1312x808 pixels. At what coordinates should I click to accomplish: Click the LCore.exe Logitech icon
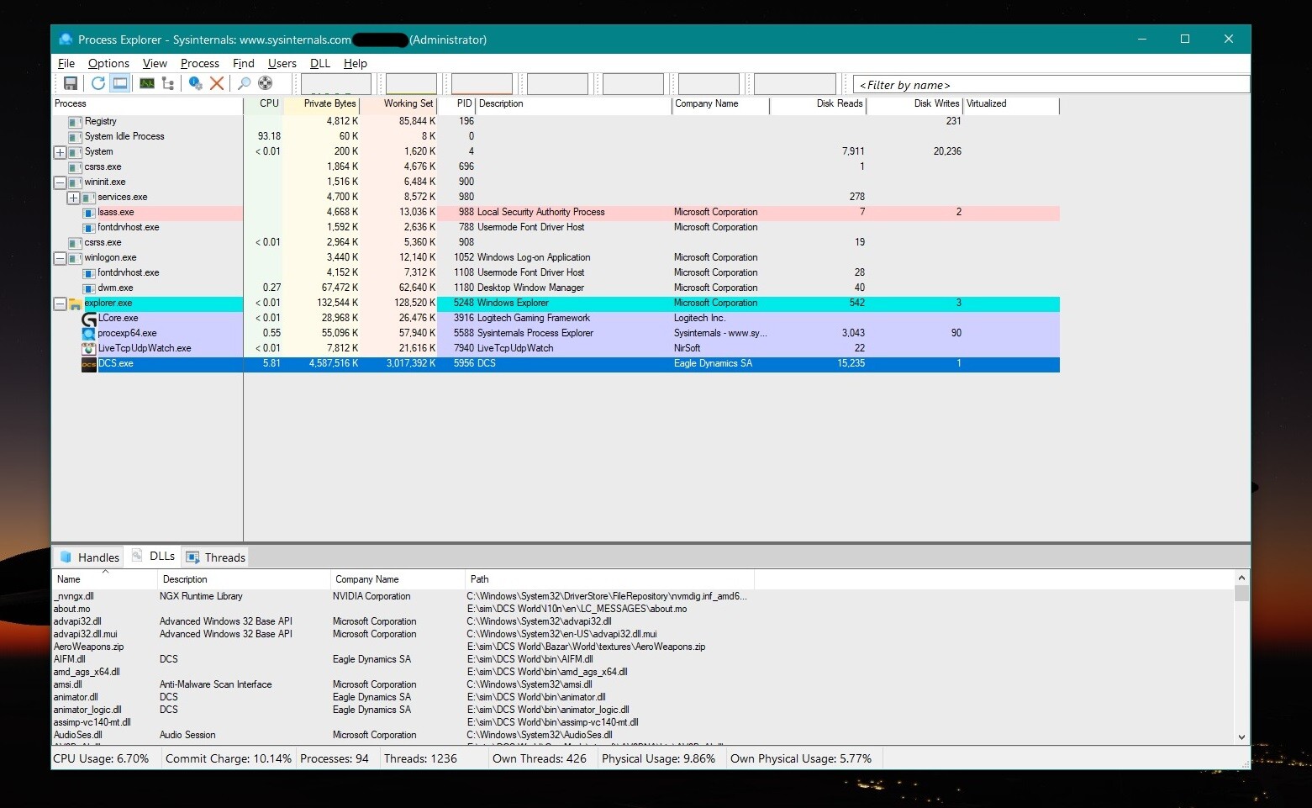click(89, 319)
